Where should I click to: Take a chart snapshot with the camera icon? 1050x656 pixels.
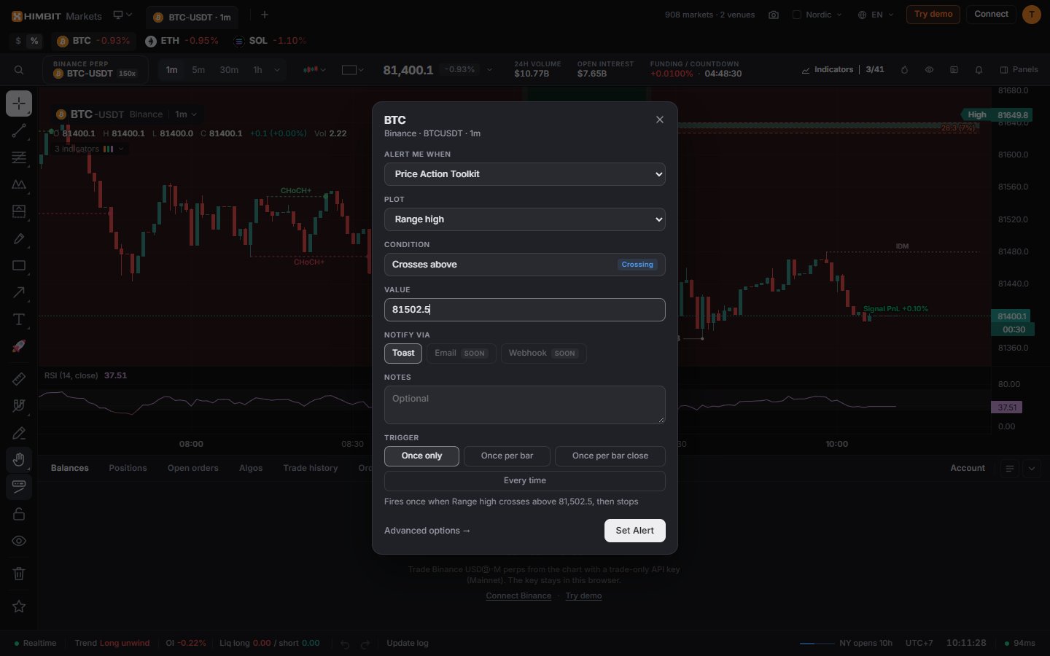click(x=774, y=15)
